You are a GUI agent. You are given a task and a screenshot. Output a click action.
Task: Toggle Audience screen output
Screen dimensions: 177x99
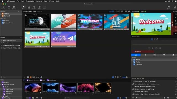(x=136, y=11)
